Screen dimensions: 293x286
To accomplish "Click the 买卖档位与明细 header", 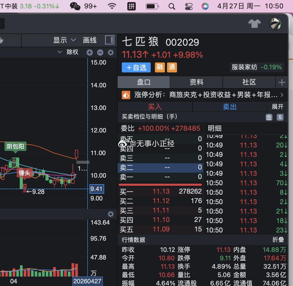I will 149,117.
